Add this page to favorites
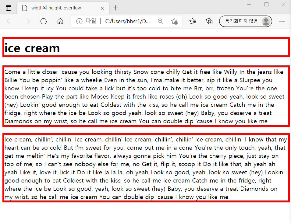Screen dimensions: 291x223 click(x=175, y=21)
